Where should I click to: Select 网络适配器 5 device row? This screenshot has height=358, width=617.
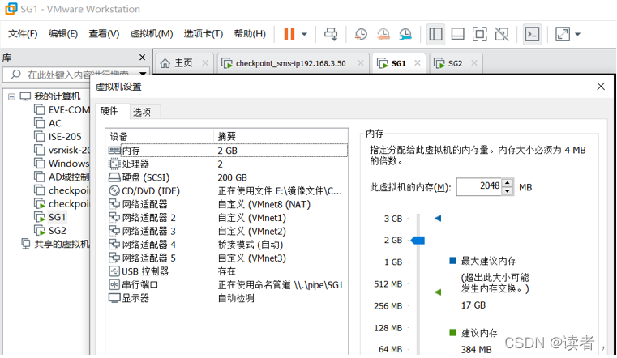coord(227,258)
